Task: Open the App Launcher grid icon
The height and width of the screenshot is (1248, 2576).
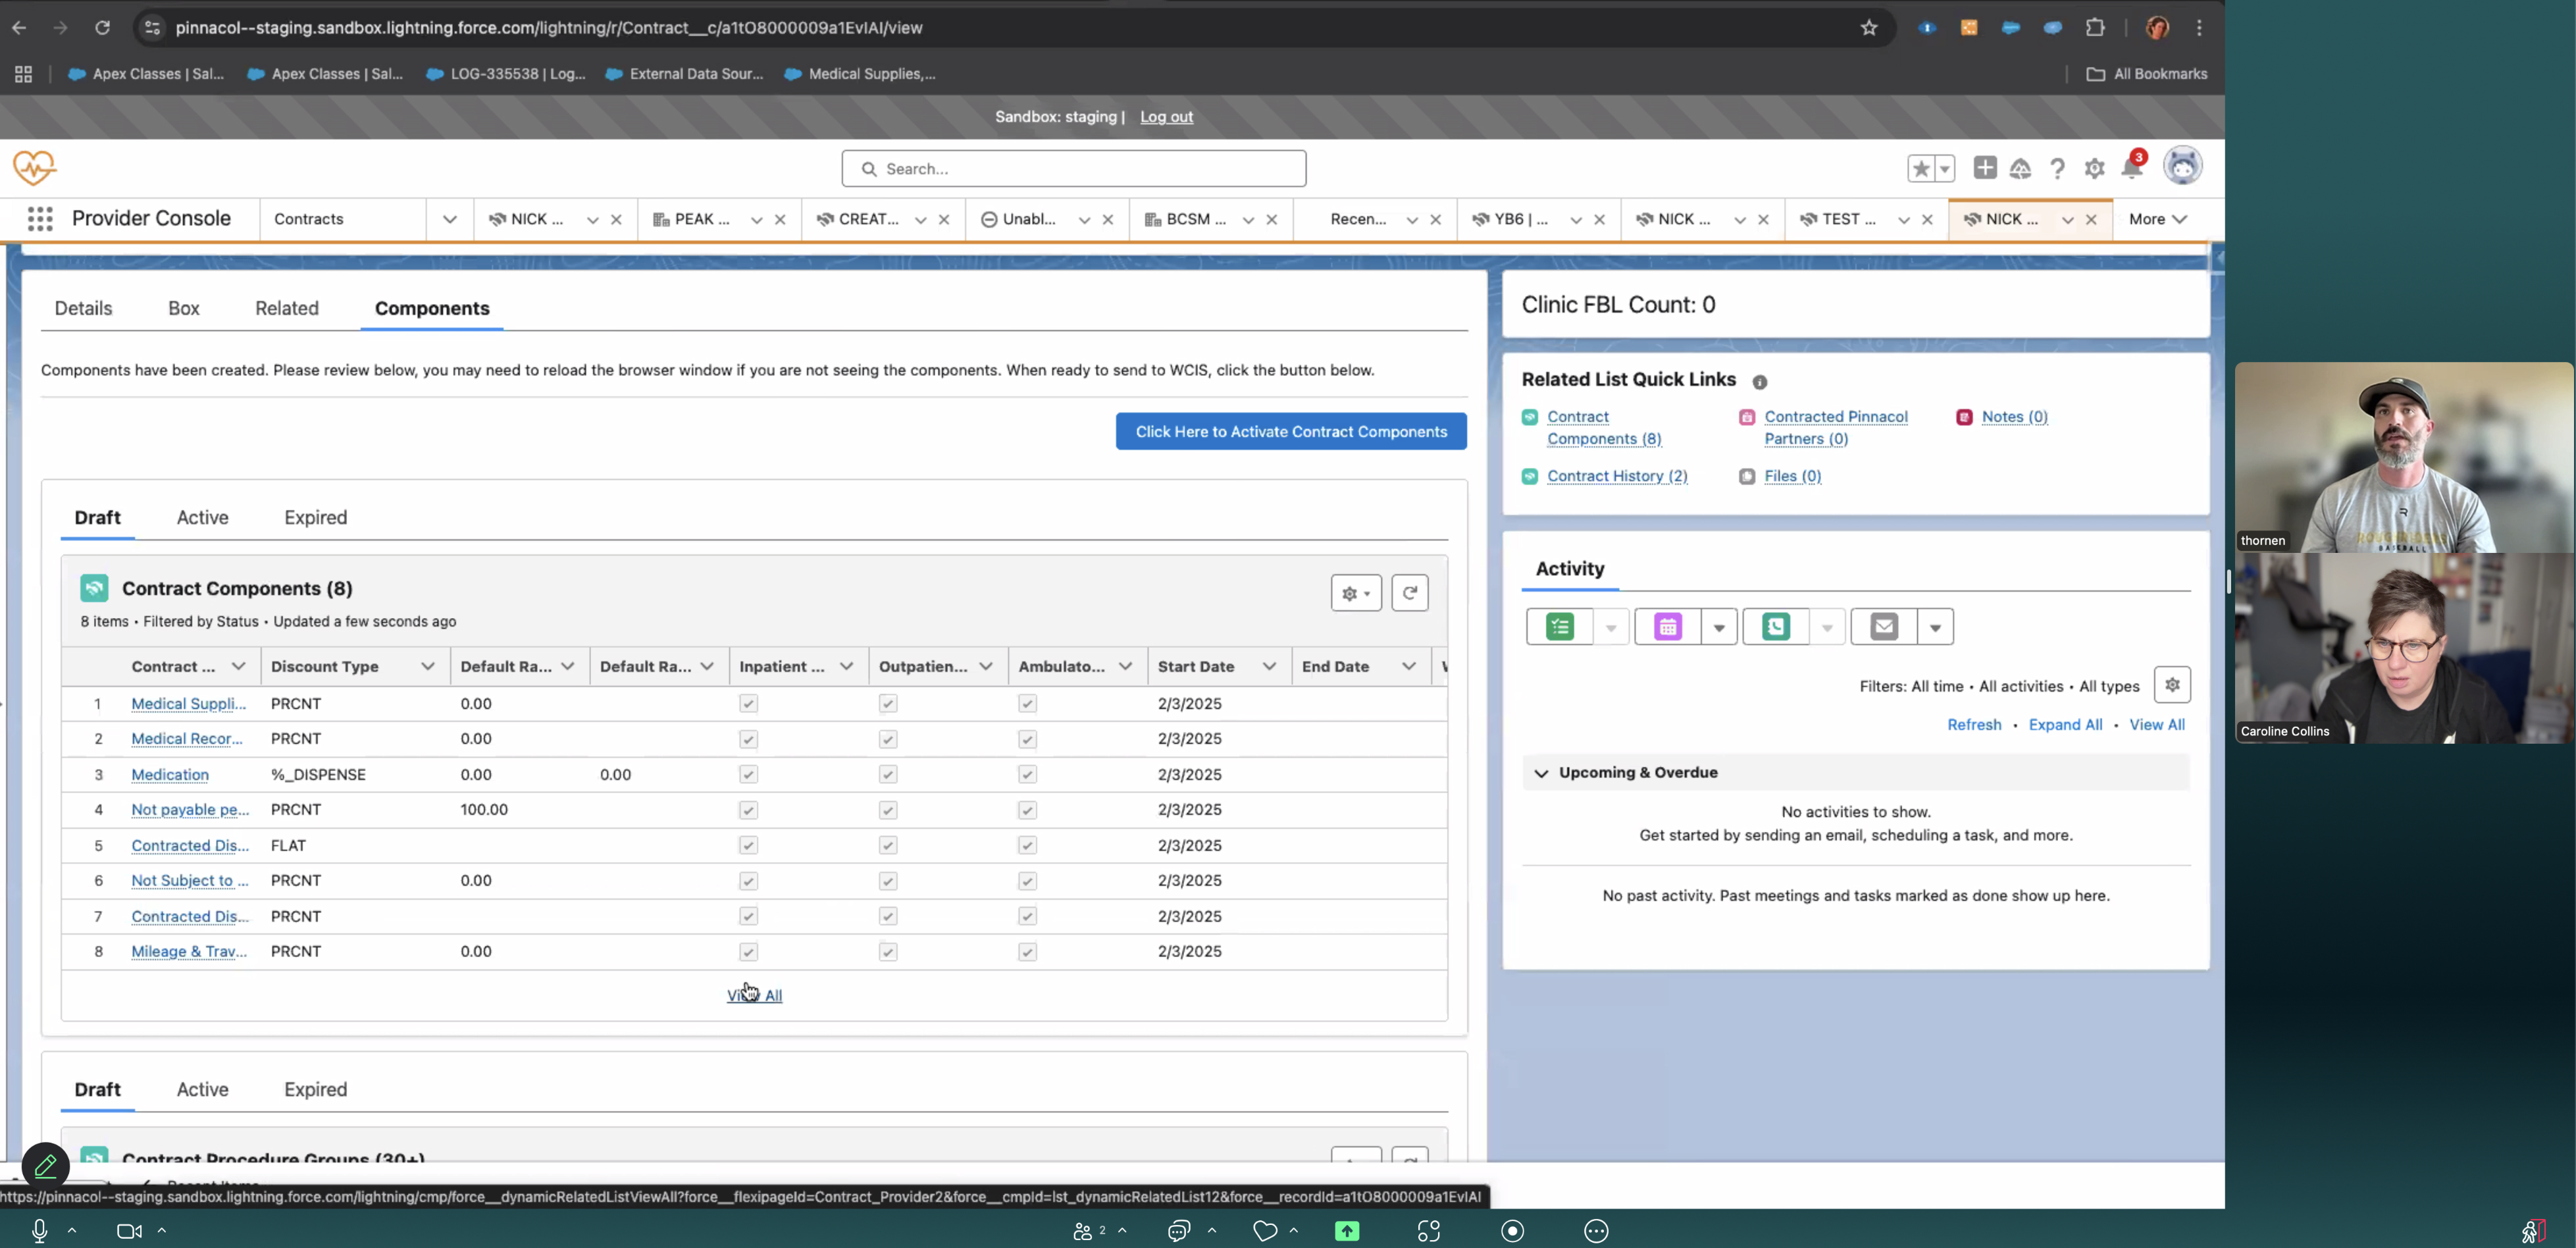Action: (40, 219)
